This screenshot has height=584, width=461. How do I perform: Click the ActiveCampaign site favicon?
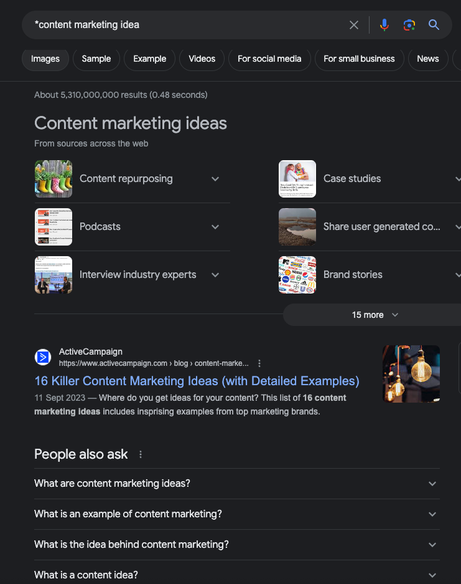pos(43,357)
